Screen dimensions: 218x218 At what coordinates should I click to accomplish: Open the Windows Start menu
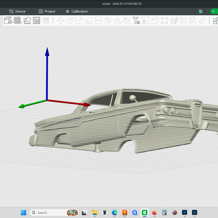(24, 213)
